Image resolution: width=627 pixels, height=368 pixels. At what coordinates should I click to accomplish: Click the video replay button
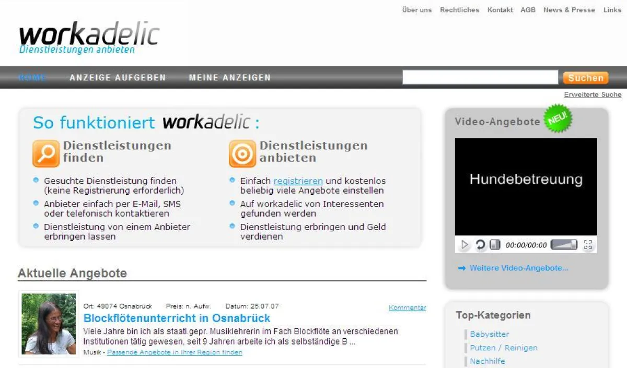[x=480, y=245]
